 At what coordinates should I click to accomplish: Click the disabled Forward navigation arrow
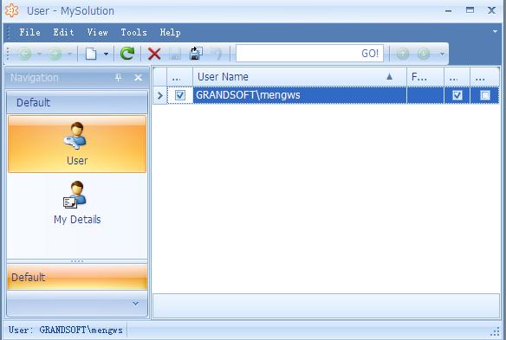click(55, 54)
